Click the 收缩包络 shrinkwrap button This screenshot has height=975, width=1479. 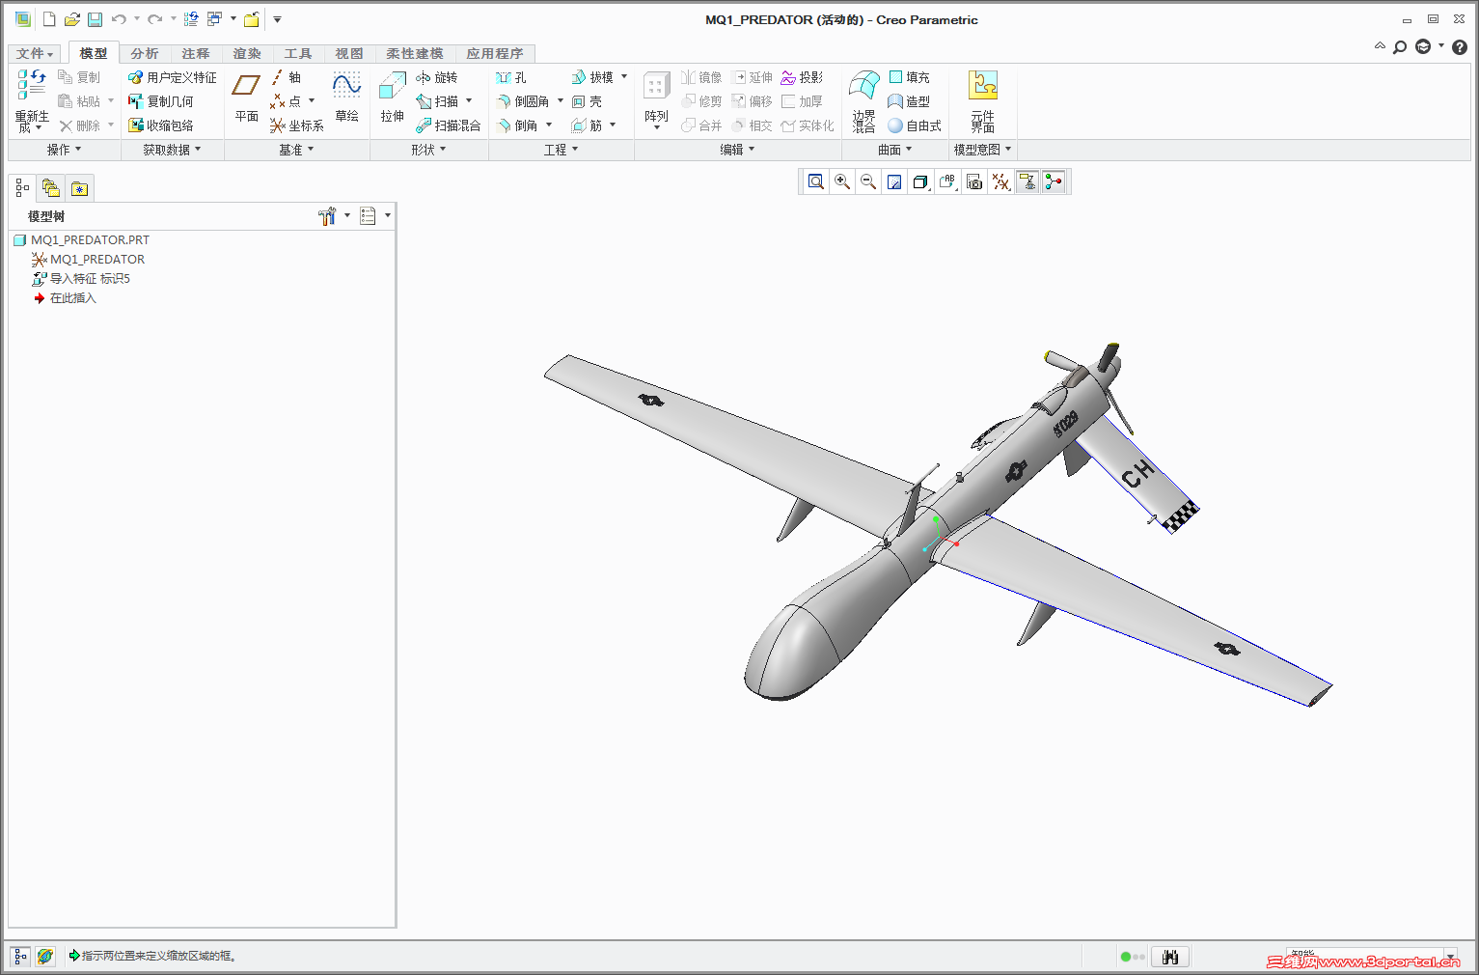pyautogui.click(x=161, y=125)
